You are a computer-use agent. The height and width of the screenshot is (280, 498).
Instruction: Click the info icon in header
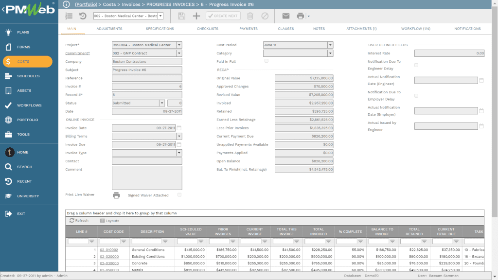pyautogui.click(x=66, y=4)
